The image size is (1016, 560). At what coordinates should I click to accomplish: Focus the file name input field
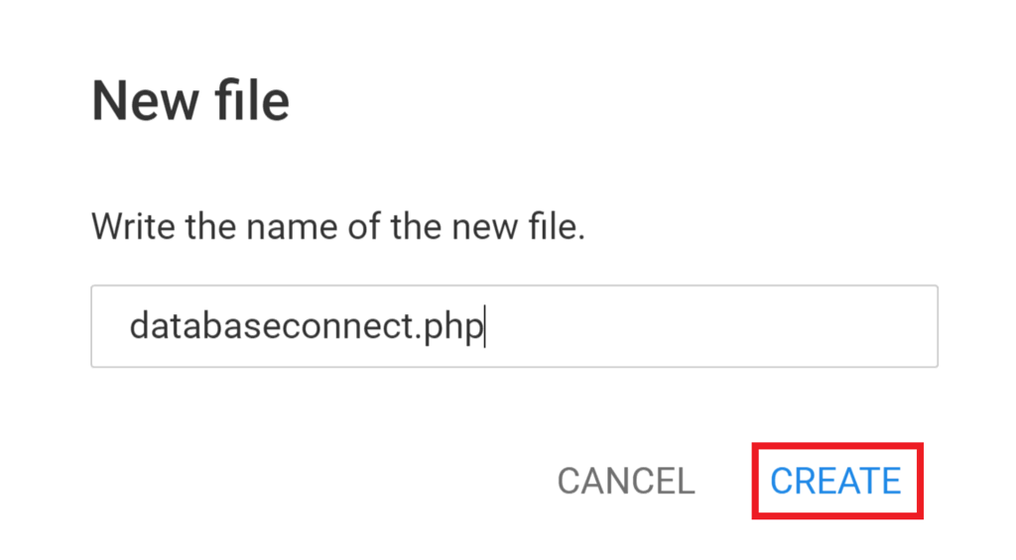coord(515,326)
